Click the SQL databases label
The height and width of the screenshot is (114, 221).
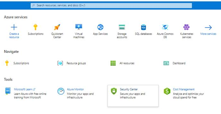pyautogui.click(x=144, y=34)
